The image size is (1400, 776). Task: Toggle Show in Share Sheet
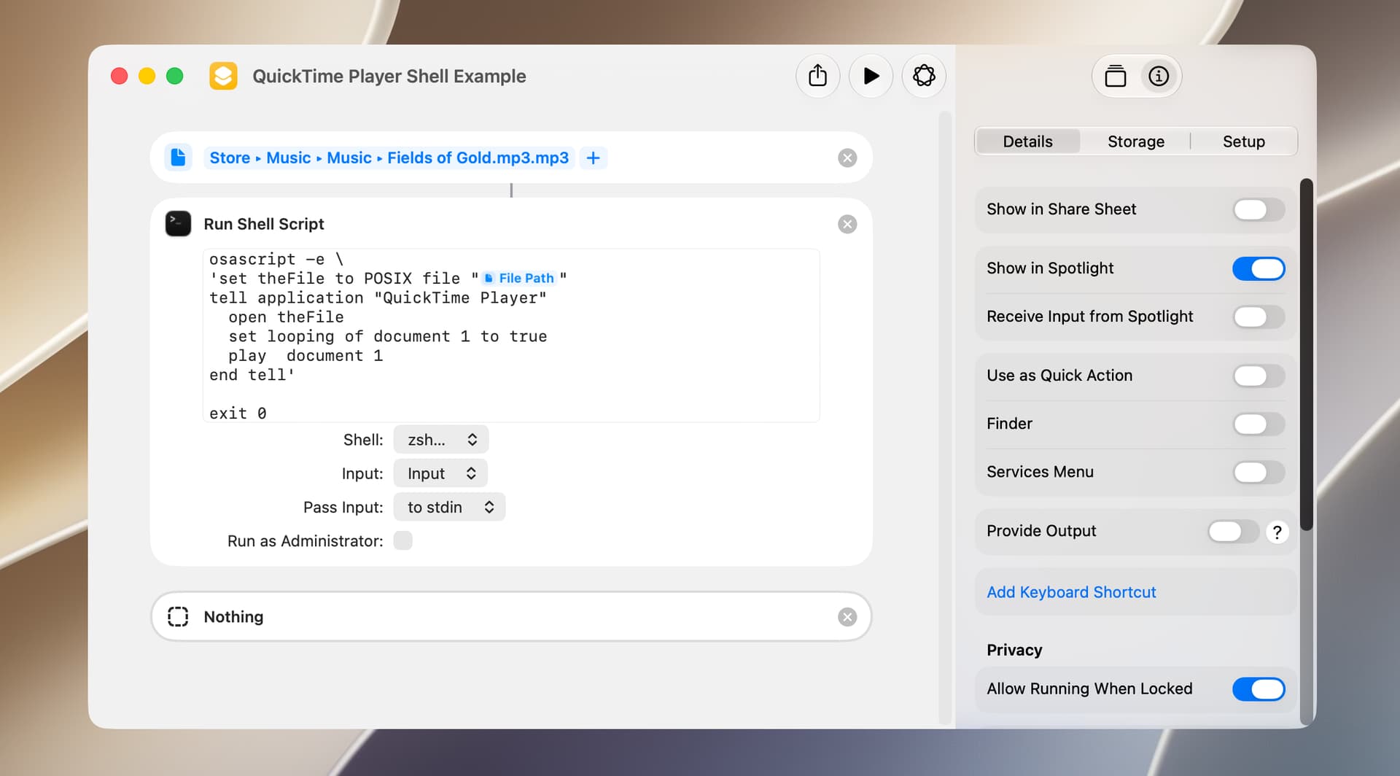coord(1259,210)
